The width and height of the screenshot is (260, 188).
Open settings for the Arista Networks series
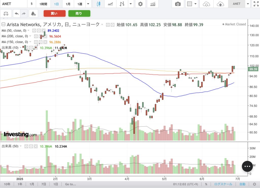click(x=112, y=25)
